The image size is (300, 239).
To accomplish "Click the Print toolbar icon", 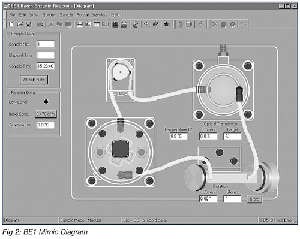I will tap(40, 24).
